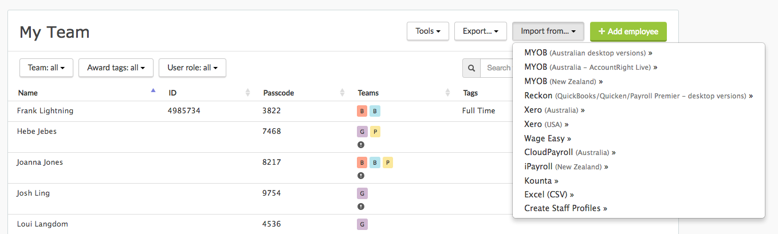Open the Tools dropdown button
778x234 pixels.
point(427,31)
